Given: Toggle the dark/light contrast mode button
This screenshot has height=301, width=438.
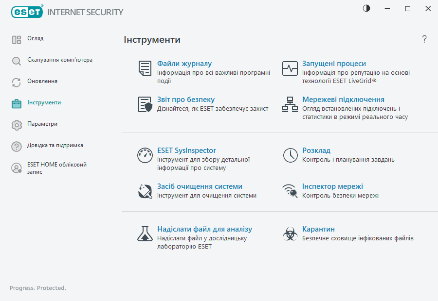Looking at the screenshot, I should click(x=366, y=9).
